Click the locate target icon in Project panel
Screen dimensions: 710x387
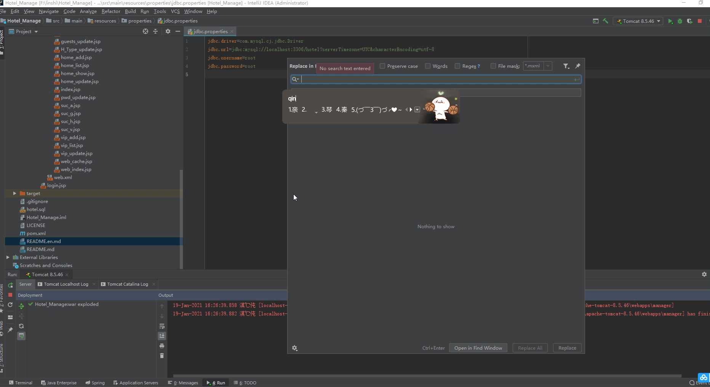tap(146, 31)
